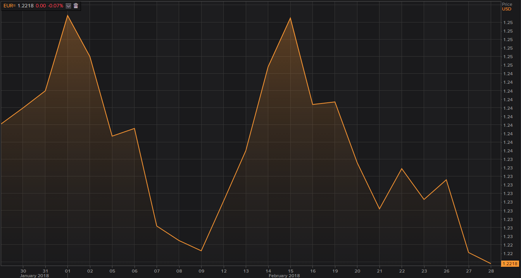Select the EUR= instrument label
The image size is (521, 278).
point(9,6)
